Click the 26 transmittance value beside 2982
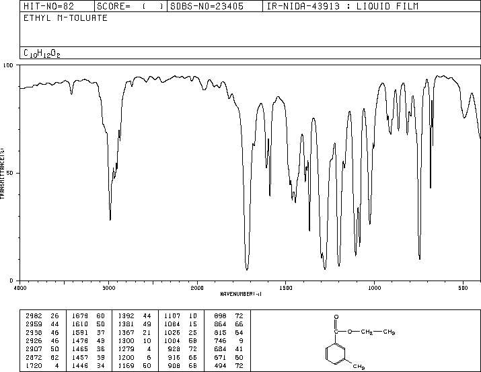The width and height of the screenshot is (481, 372). [x=54, y=316]
